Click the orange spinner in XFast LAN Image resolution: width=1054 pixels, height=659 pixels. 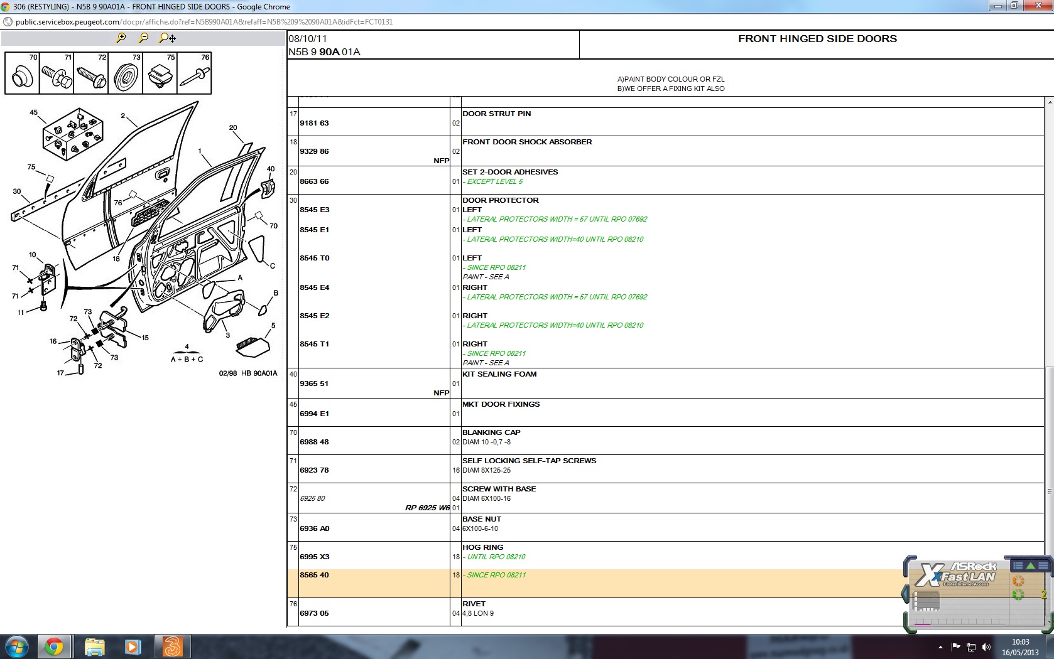coord(1018,581)
